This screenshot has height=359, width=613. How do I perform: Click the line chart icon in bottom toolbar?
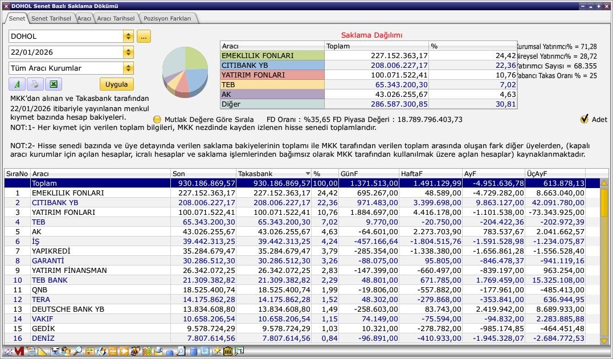click(x=8, y=352)
